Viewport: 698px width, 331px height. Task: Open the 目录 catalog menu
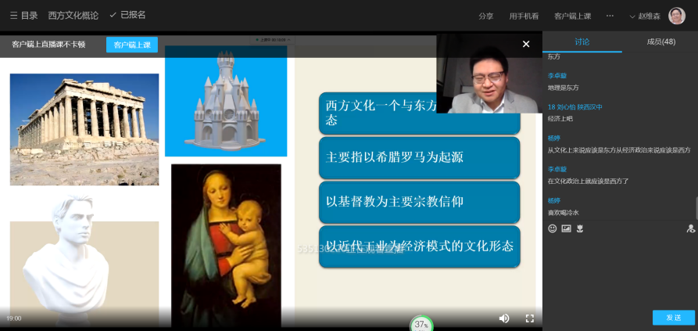pos(23,15)
